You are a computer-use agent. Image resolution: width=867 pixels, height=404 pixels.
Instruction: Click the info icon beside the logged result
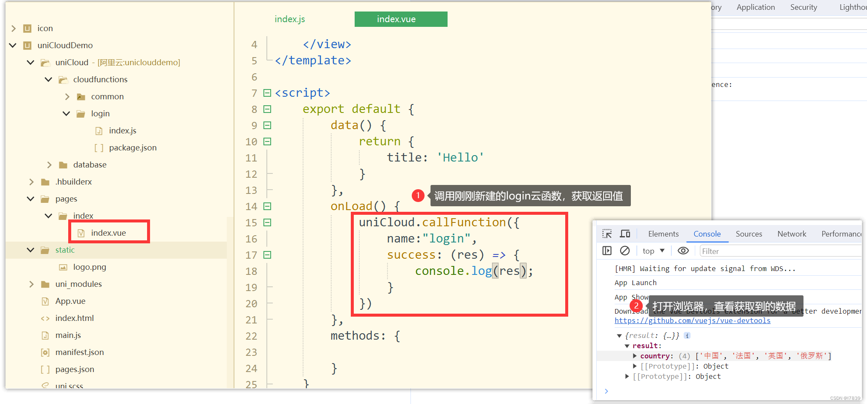click(687, 335)
